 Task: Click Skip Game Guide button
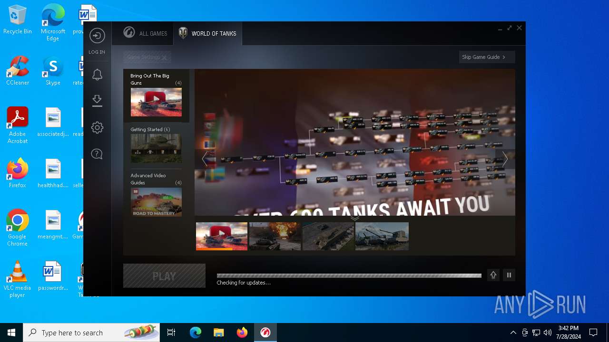(487, 57)
